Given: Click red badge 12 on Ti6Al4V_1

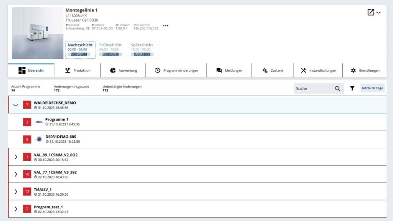Looking at the screenshot, I should 27,191.
